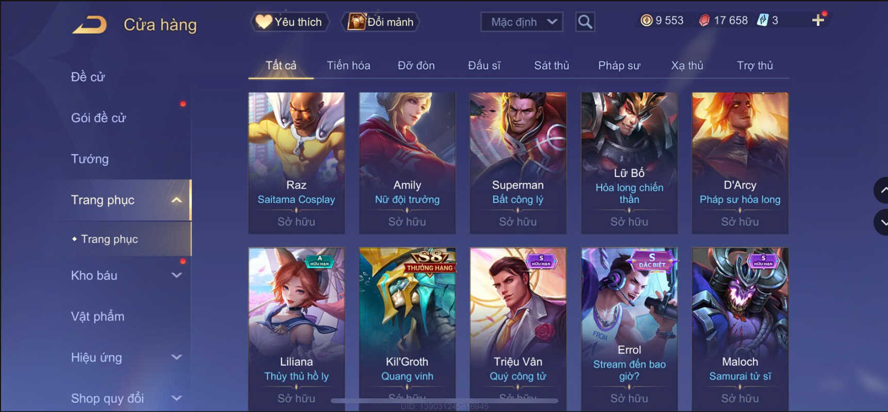Image resolution: width=888 pixels, height=412 pixels.
Task: Switch to the Pháp sư tab
Action: (x=619, y=65)
